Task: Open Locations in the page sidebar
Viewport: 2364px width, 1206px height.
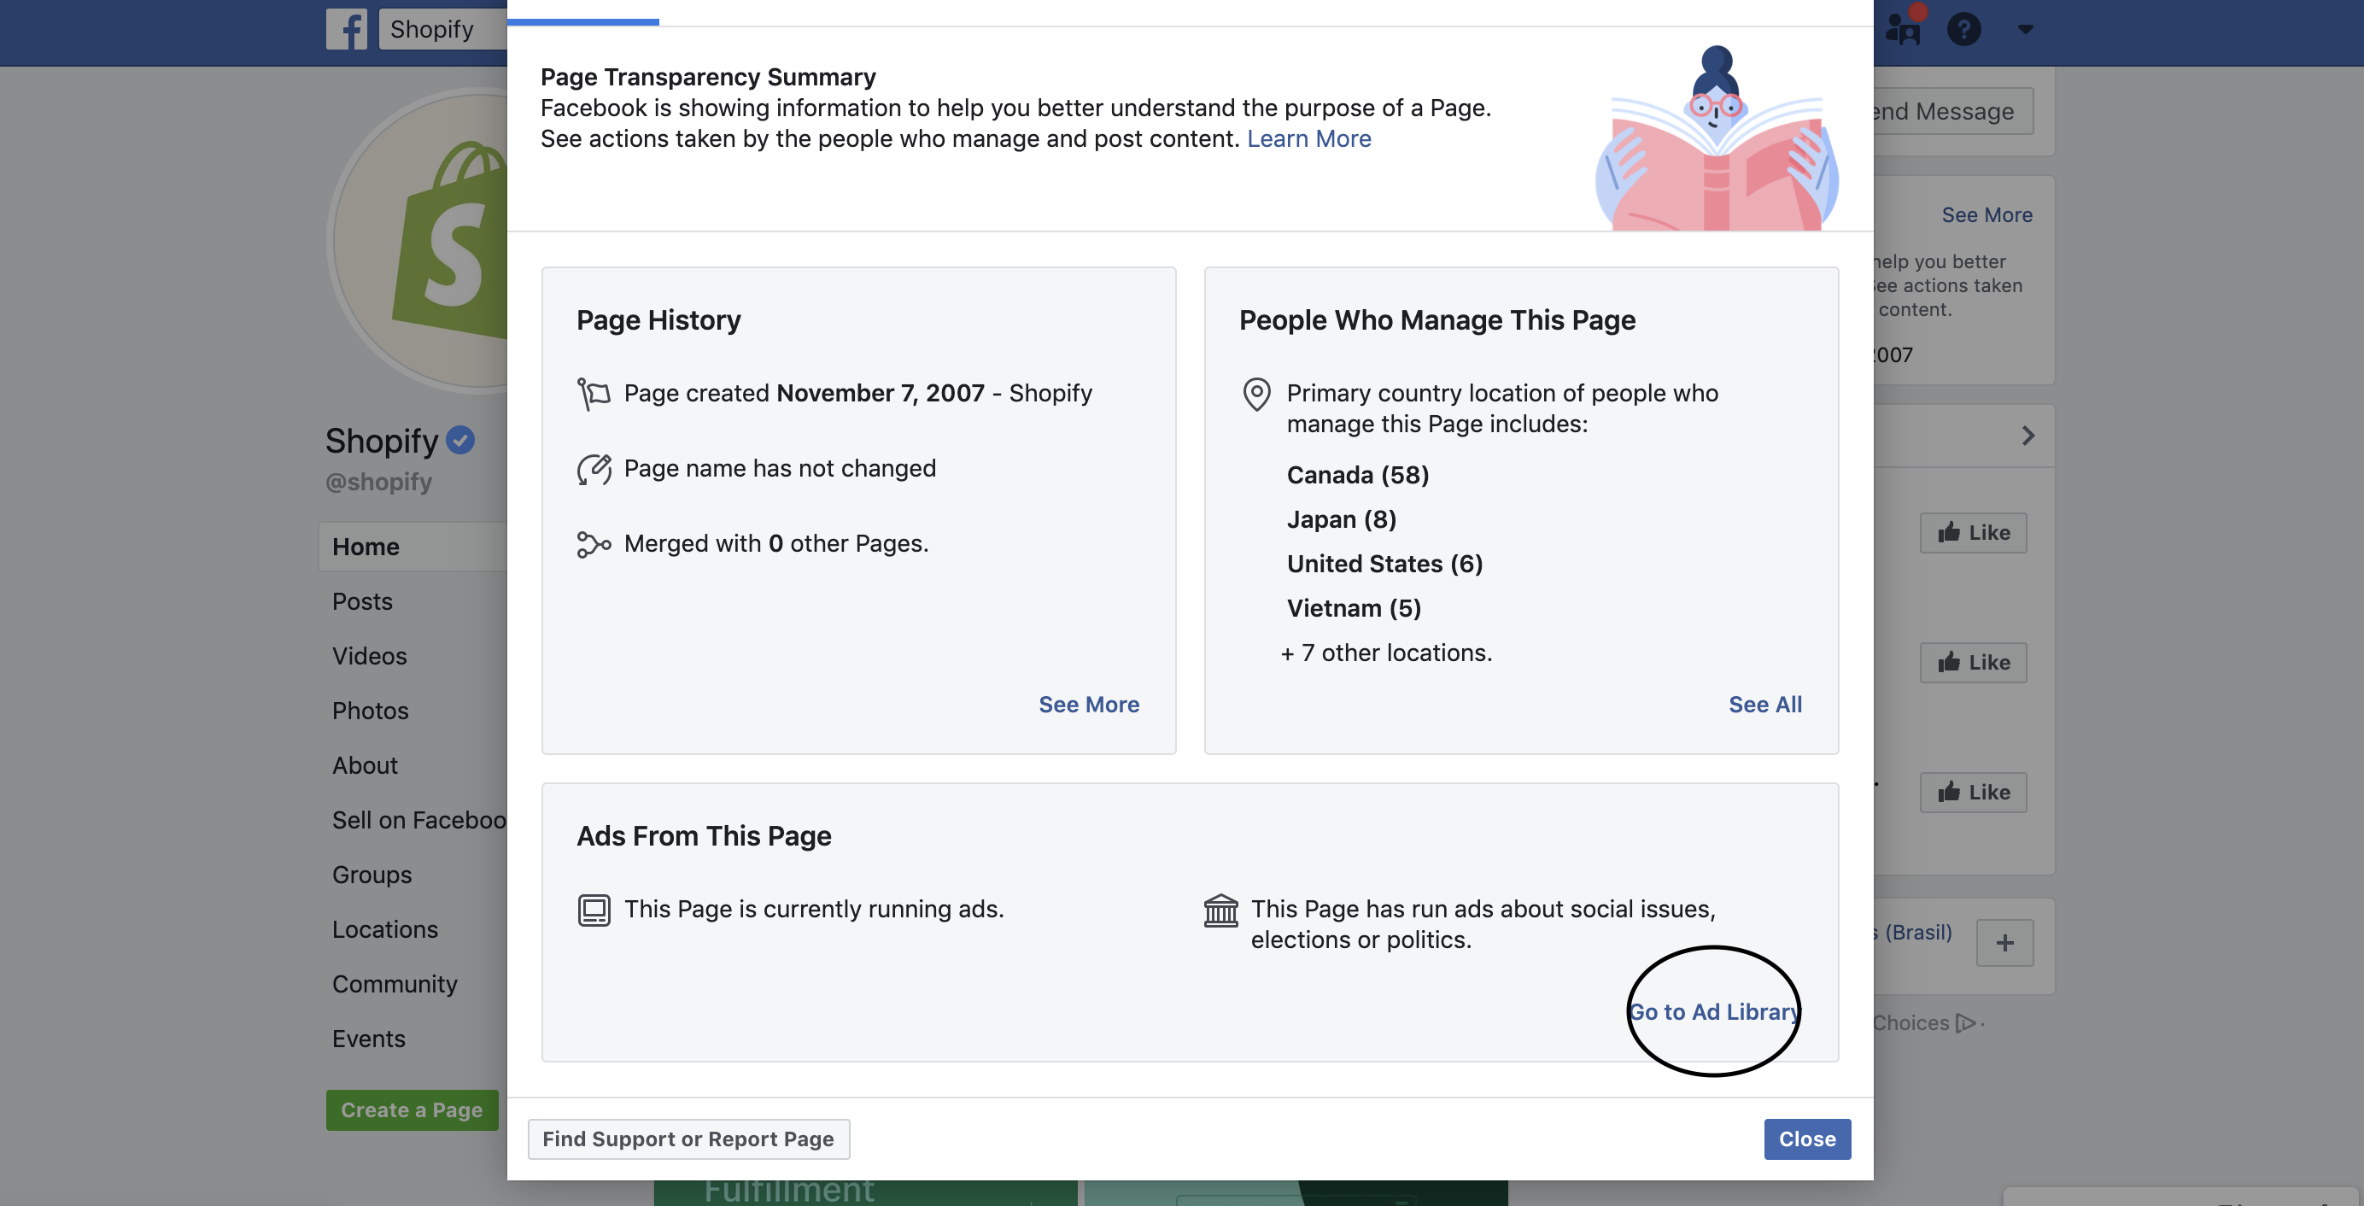Action: 384,928
